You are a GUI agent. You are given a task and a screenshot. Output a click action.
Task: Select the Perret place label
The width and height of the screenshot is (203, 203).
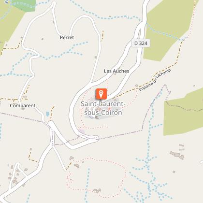click(67, 37)
